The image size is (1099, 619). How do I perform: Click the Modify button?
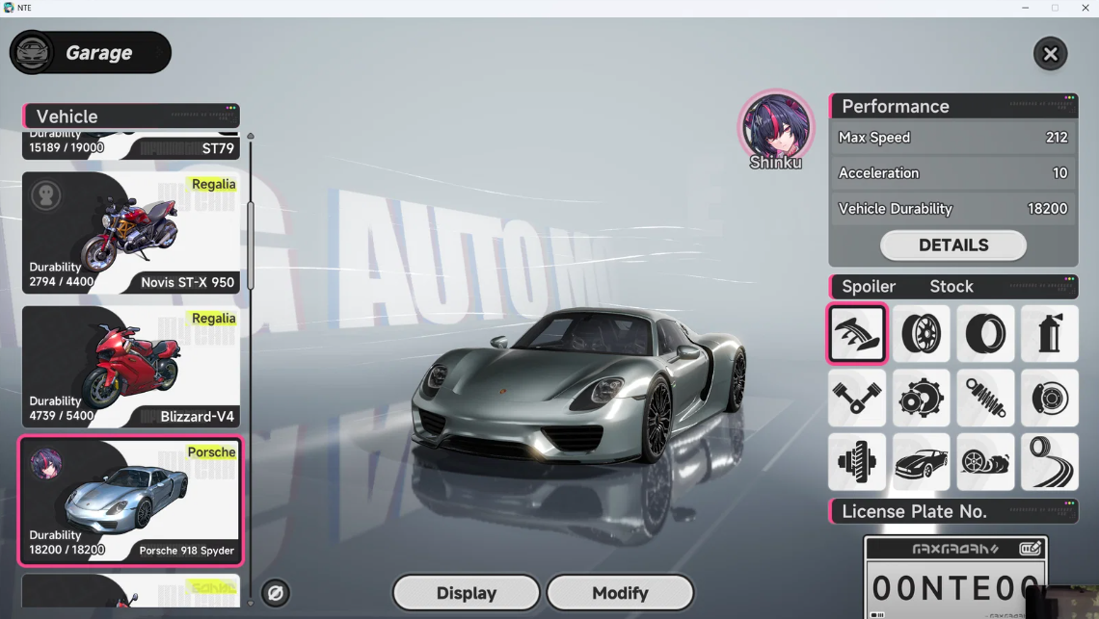coord(620,593)
